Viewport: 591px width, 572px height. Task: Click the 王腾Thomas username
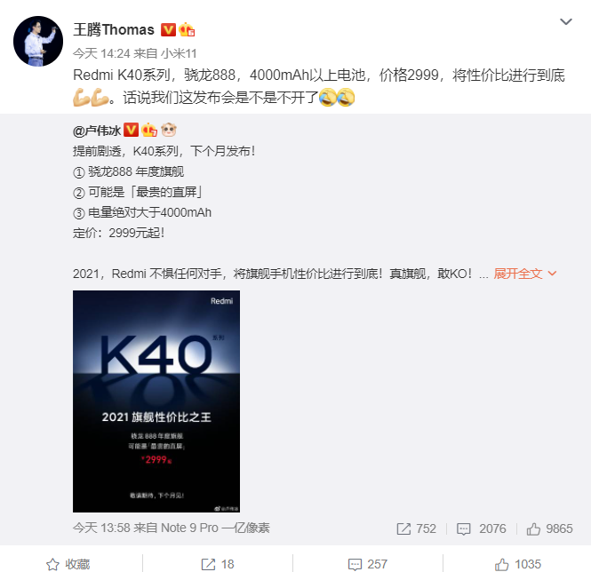[x=114, y=30]
